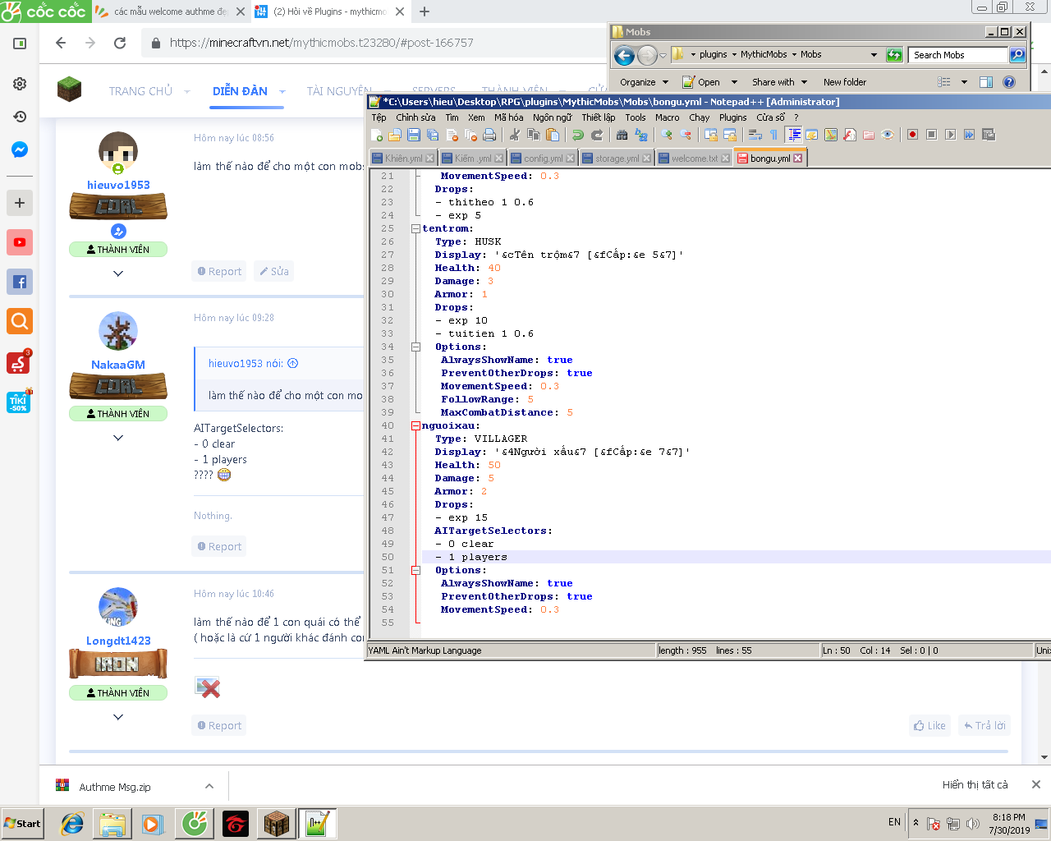Click the Undo arrow in Notepad++ toolbar

point(578,135)
